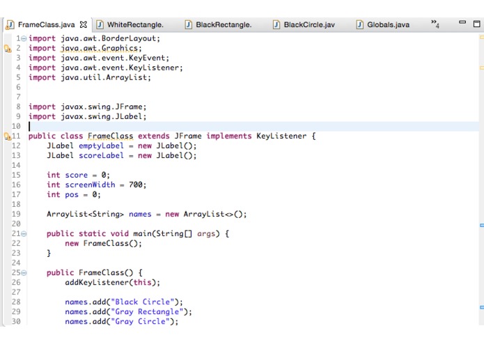
Task: Click 'java.awt.event.KeyListener' on line 4
Action: click(120, 68)
